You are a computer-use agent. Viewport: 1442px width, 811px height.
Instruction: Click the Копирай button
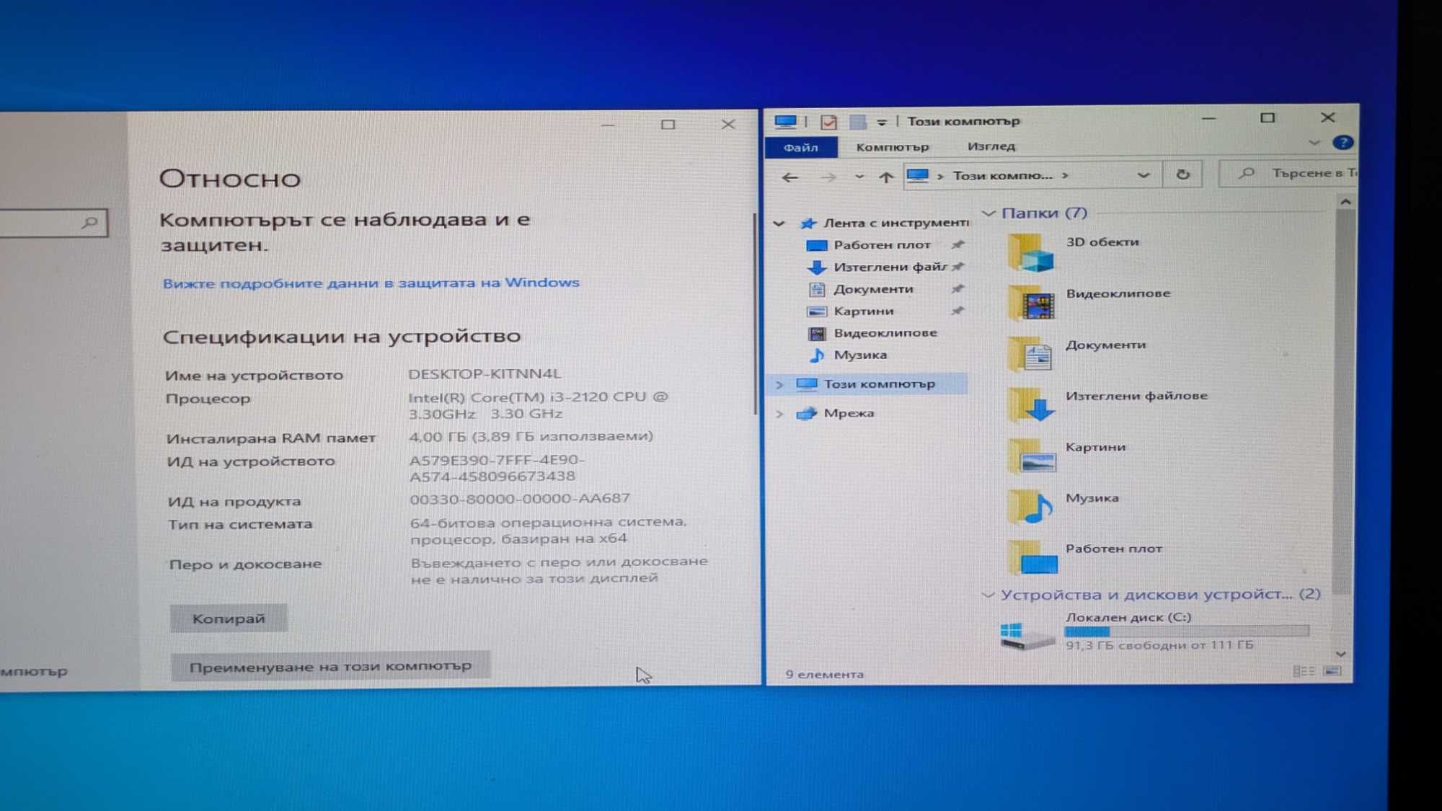229,619
